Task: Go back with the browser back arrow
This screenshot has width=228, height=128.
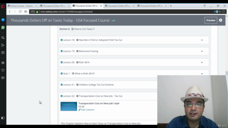Action: point(10,12)
